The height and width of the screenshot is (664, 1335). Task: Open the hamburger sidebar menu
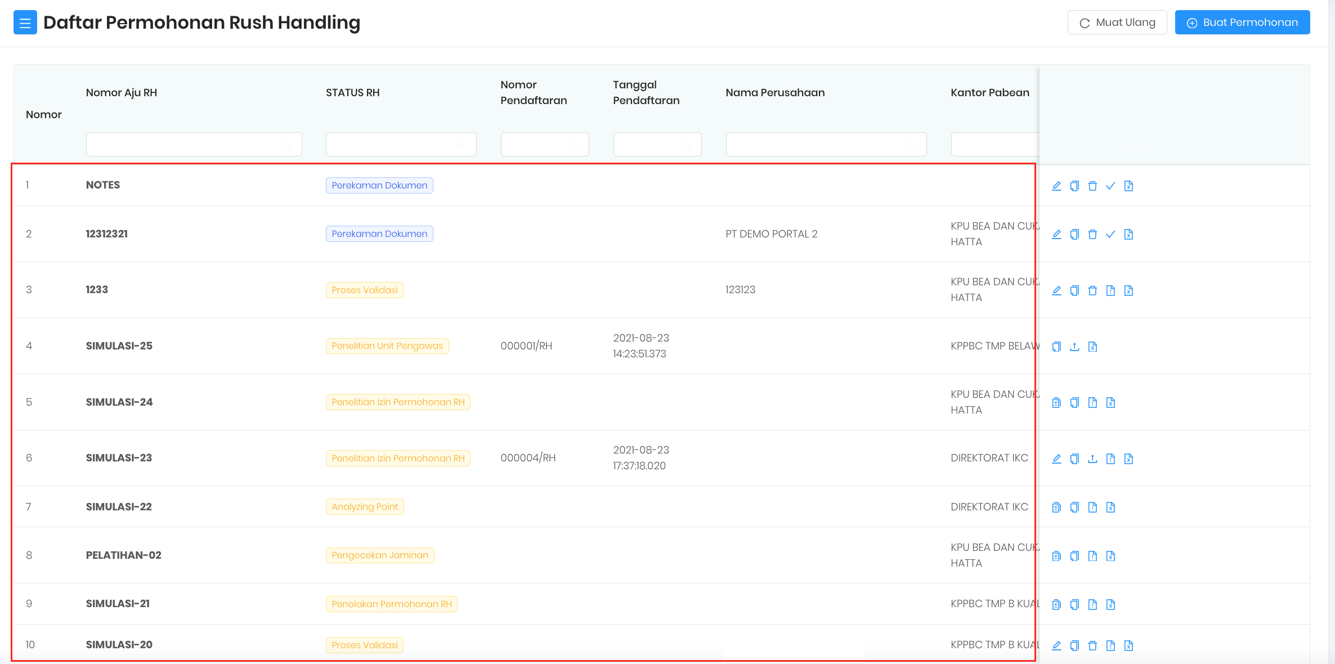(25, 23)
